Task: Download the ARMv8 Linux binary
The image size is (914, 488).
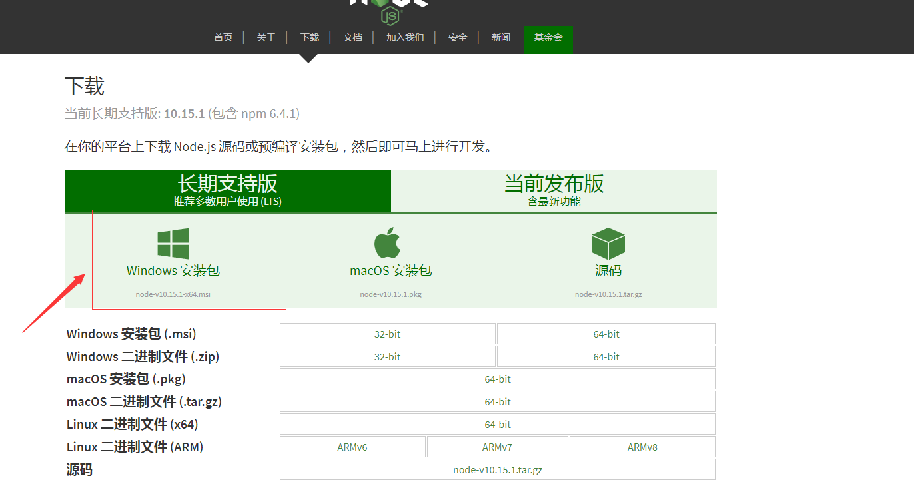Action: pyautogui.click(x=642, y=446)
